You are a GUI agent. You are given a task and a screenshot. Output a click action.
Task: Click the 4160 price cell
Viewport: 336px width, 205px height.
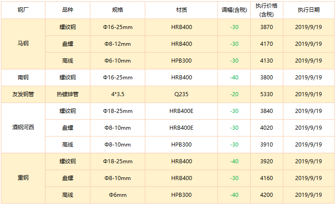(267, 178)
